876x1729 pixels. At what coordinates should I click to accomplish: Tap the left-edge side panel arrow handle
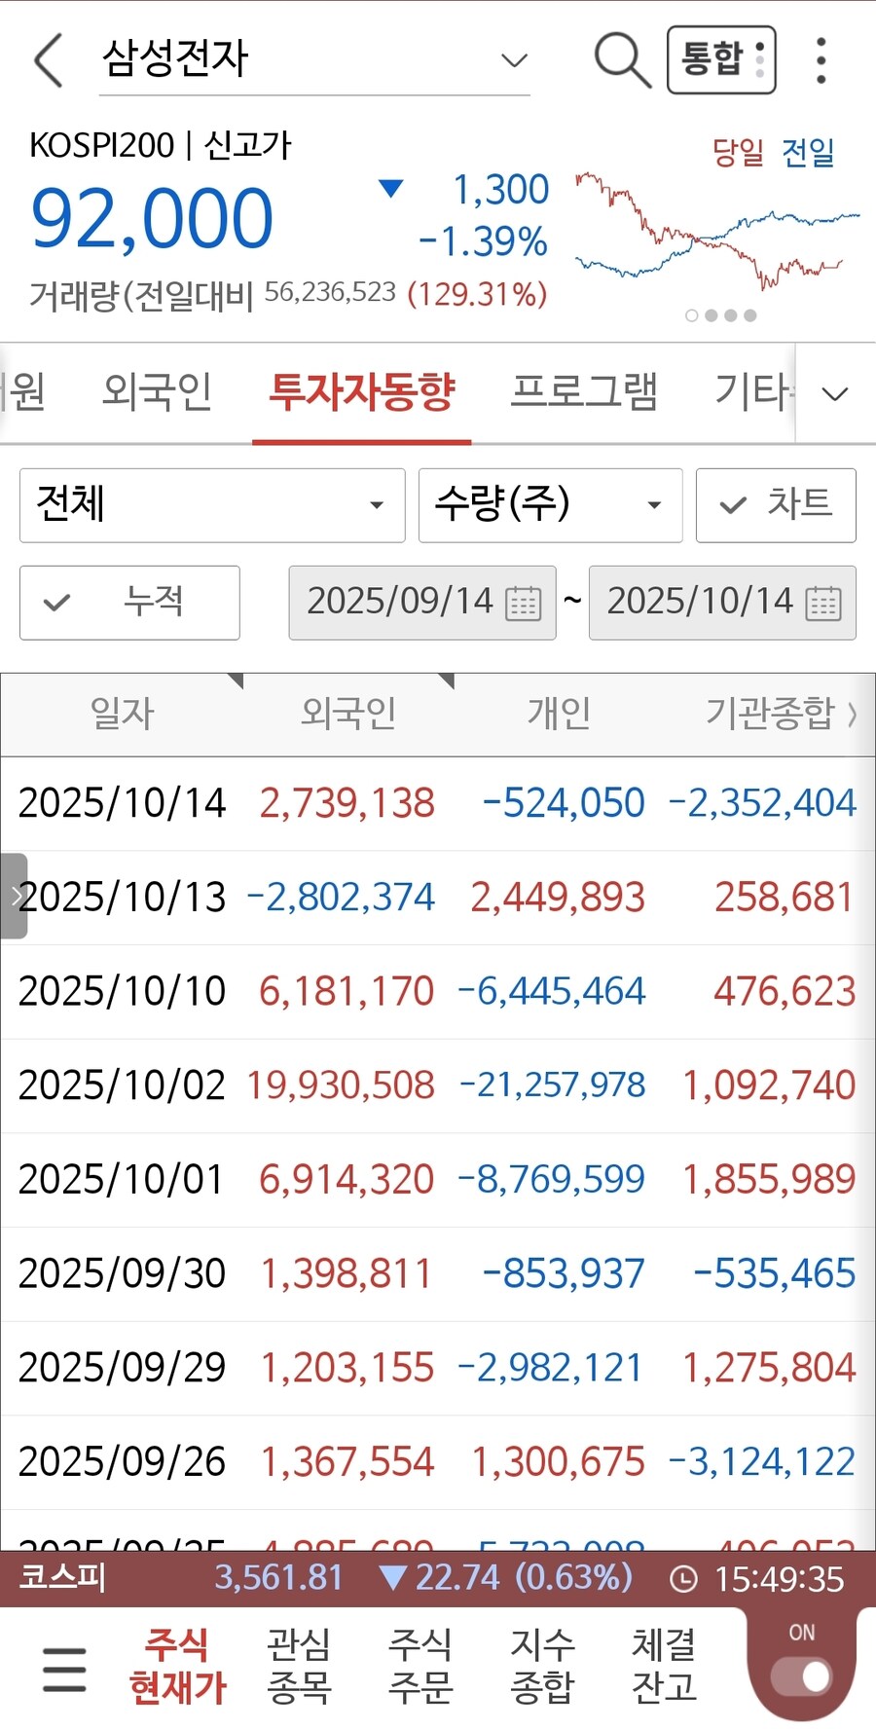coord(14,896)
